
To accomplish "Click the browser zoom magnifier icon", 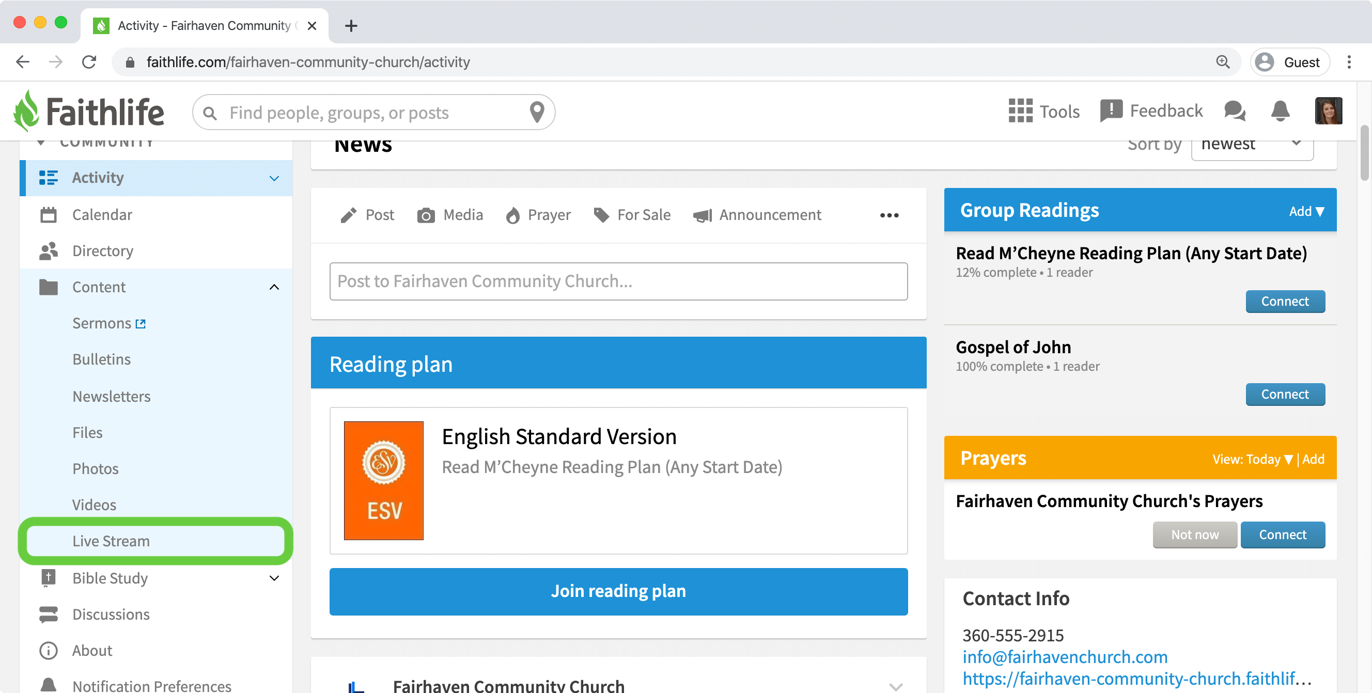I will (1222, 62).
